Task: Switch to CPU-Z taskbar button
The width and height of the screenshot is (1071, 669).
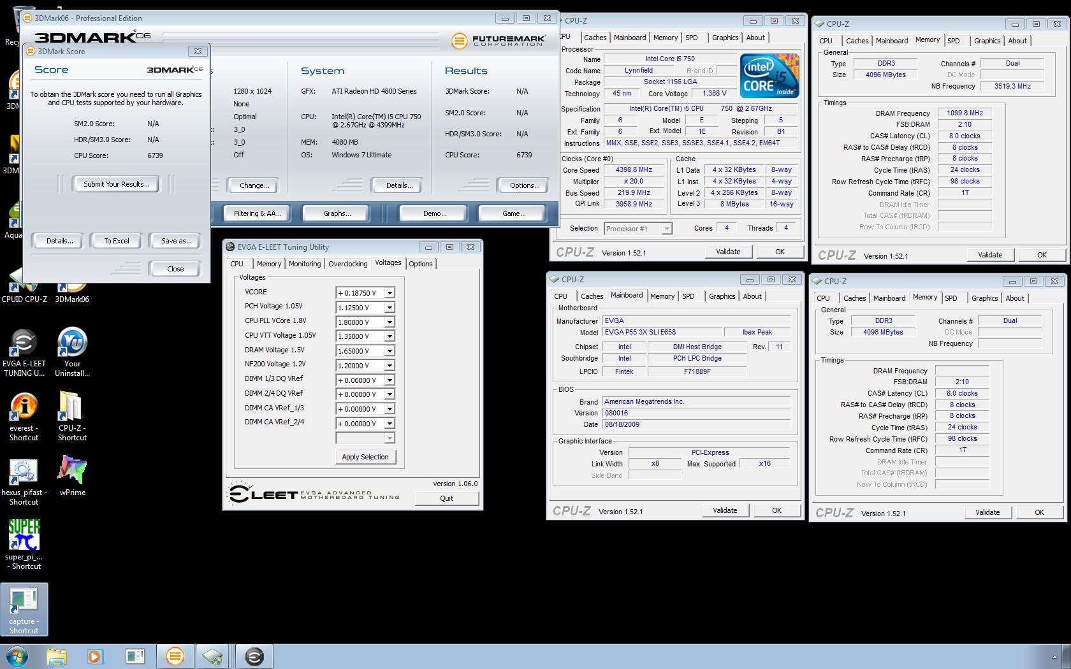Action: [213, 656]
